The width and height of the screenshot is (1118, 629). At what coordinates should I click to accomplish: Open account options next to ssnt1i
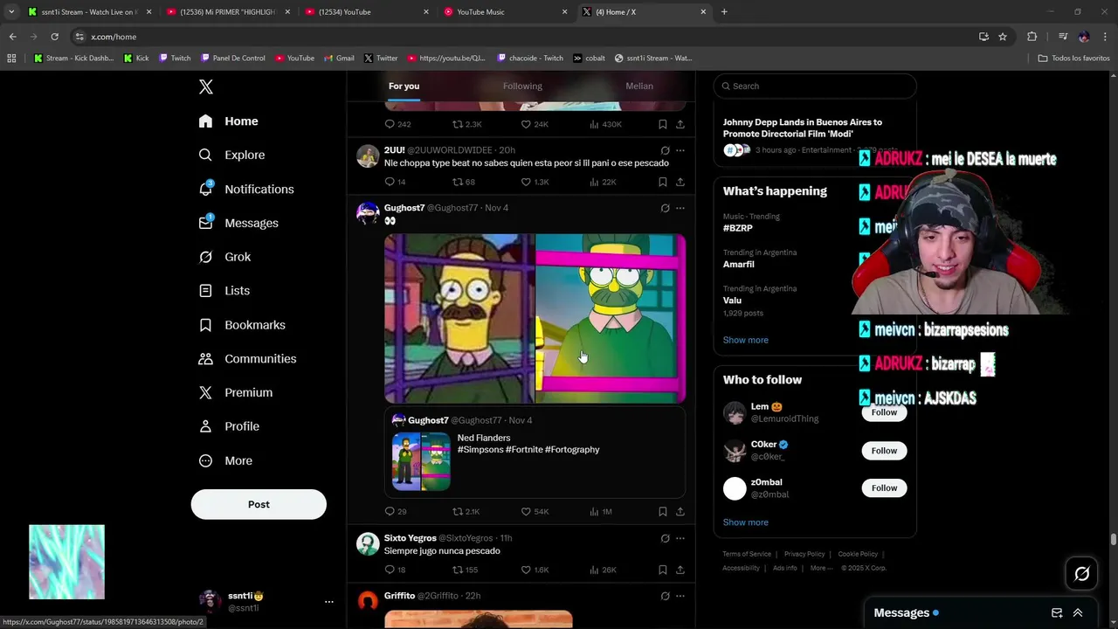click(x=328, y=602)
